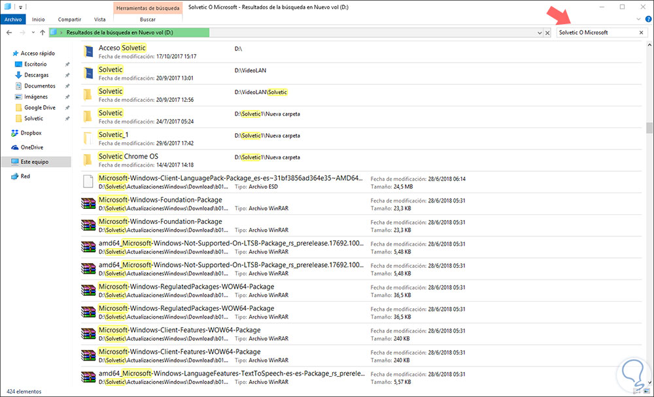The height and width of the screenshot is (397, 654).
Task: Select Solvetic folder modified 24/7/2017 05:24
Action: tap(361, 117)
